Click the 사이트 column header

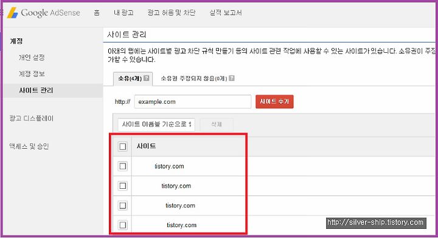(x=147, y=146)
